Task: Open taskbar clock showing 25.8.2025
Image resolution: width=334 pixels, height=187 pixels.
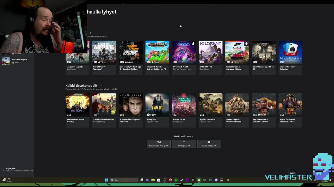Action: (325, 181)
